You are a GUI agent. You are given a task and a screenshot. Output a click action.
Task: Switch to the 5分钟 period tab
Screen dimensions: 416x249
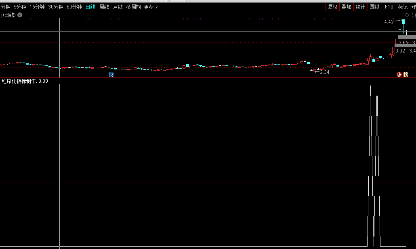20,7
